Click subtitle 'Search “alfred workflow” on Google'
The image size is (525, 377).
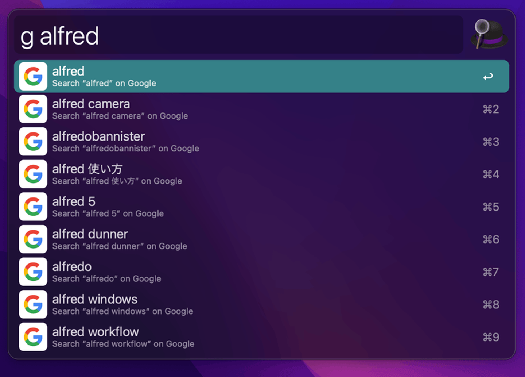(123, 344)
